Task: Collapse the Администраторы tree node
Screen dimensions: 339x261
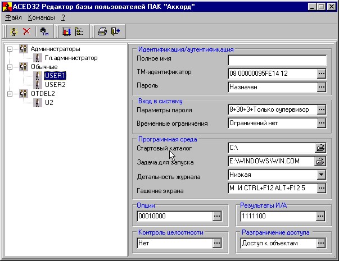Action: coord(10,49)
